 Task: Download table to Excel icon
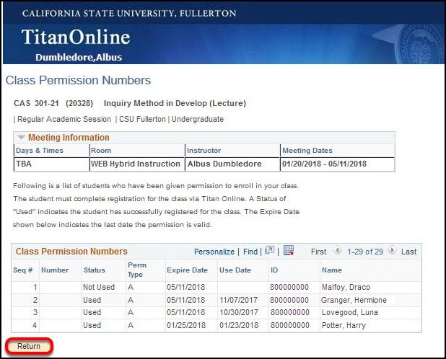coord(289,250)
